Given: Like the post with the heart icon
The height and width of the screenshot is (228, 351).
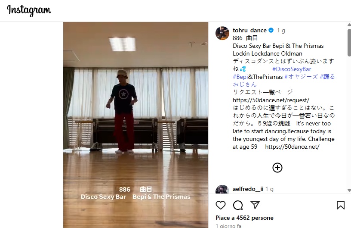Looking at the screenshot, I should pos(221,205).
